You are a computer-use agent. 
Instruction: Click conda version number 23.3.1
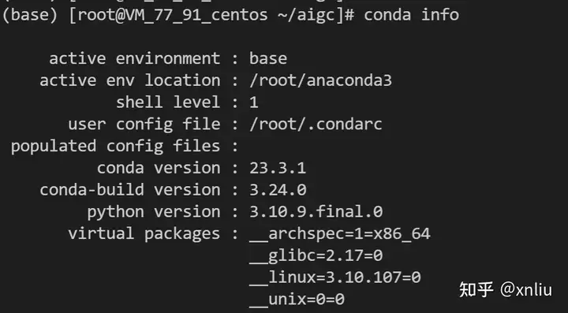pos(278,168)
